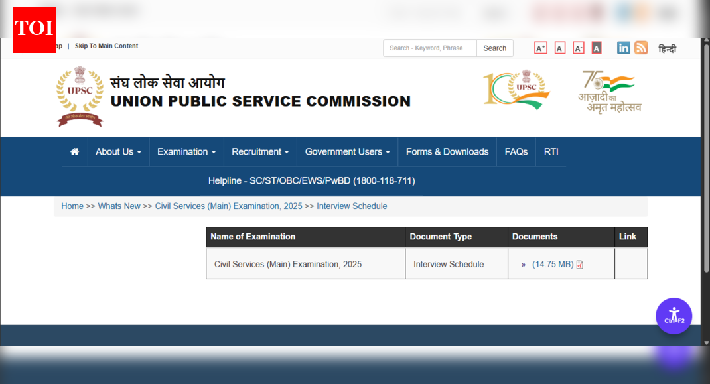Expand the About Us dropdown
710x384 pixels.
118,151
